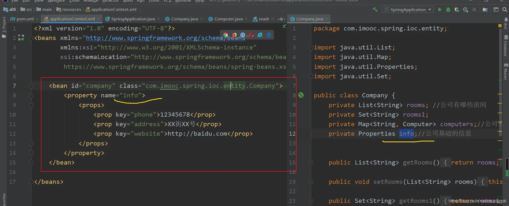
Task: Switch to the SpringApplication.java tab
Action: [133, 19]
